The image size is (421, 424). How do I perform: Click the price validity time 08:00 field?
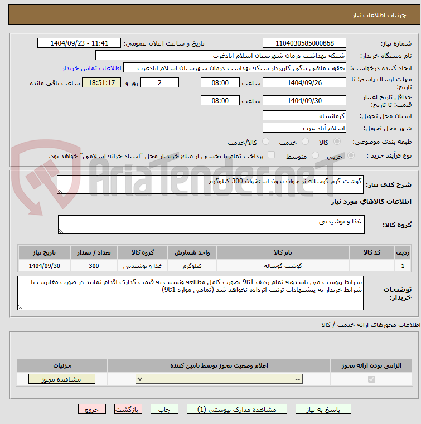220,101
